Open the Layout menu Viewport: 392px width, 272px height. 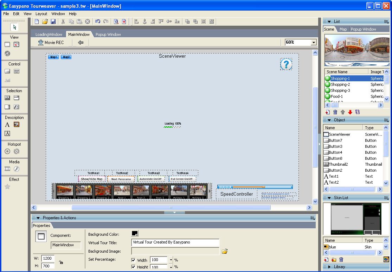coord(41,14)
